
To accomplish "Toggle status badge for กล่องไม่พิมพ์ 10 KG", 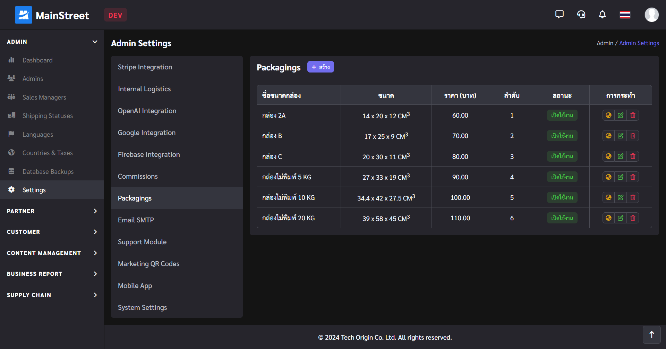I will click(562, 197).
